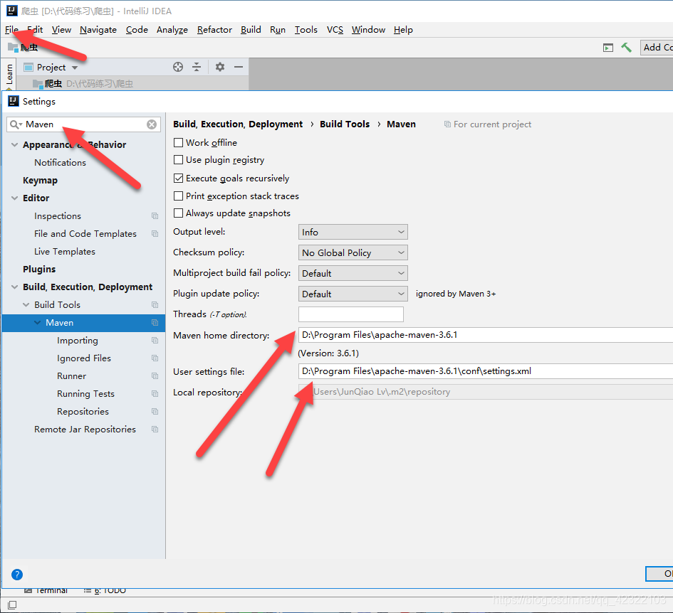Uncheck Execute goals recursively
This screenshot has height=613, width=673.
click(178, 178)
